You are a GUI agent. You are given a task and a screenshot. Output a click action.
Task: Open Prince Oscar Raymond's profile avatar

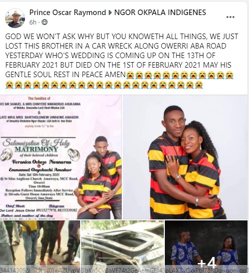[x=15, y=18]
